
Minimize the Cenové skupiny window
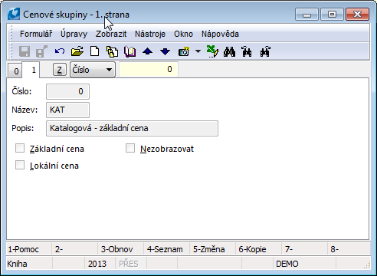[x=307, y=14]
